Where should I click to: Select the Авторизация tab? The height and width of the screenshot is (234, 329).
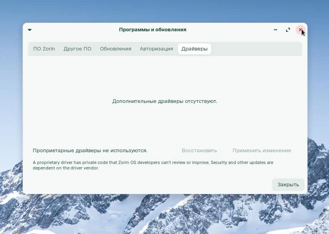point(156,49)
